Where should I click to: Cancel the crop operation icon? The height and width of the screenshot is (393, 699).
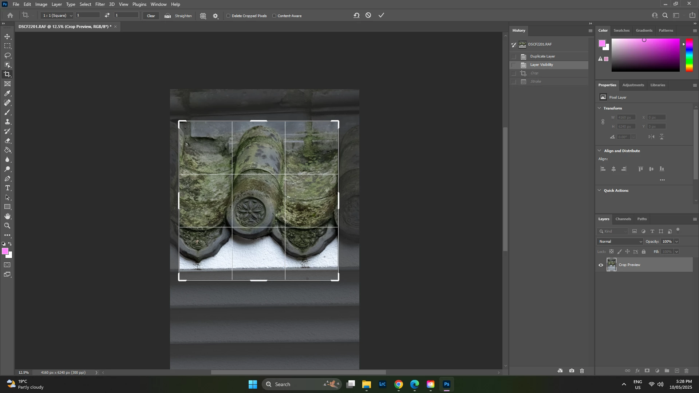(368, 15)
